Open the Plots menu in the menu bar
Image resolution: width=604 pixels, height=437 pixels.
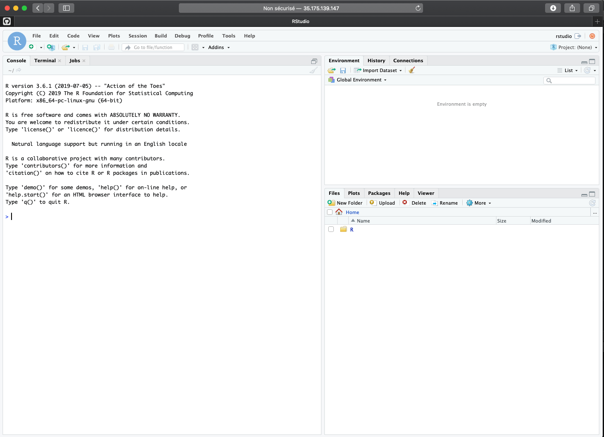(114, 36)
